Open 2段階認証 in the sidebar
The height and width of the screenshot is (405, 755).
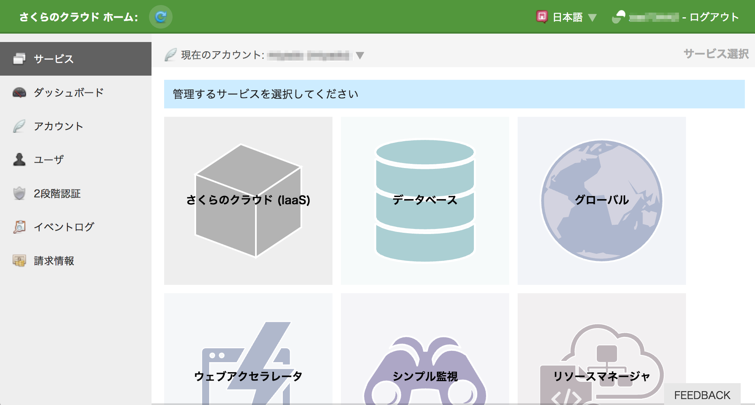[x=76, y=193]
